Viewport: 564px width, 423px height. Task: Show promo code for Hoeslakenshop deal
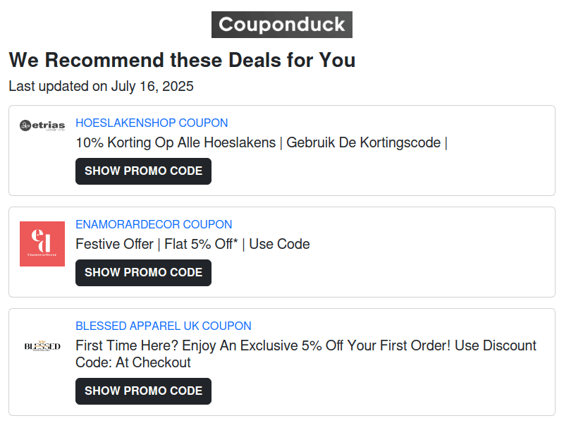[143, 171]
